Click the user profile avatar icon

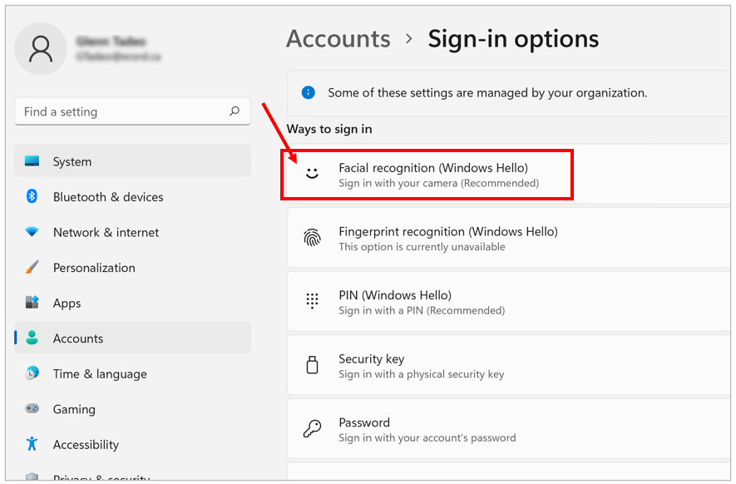click(41, 49)
